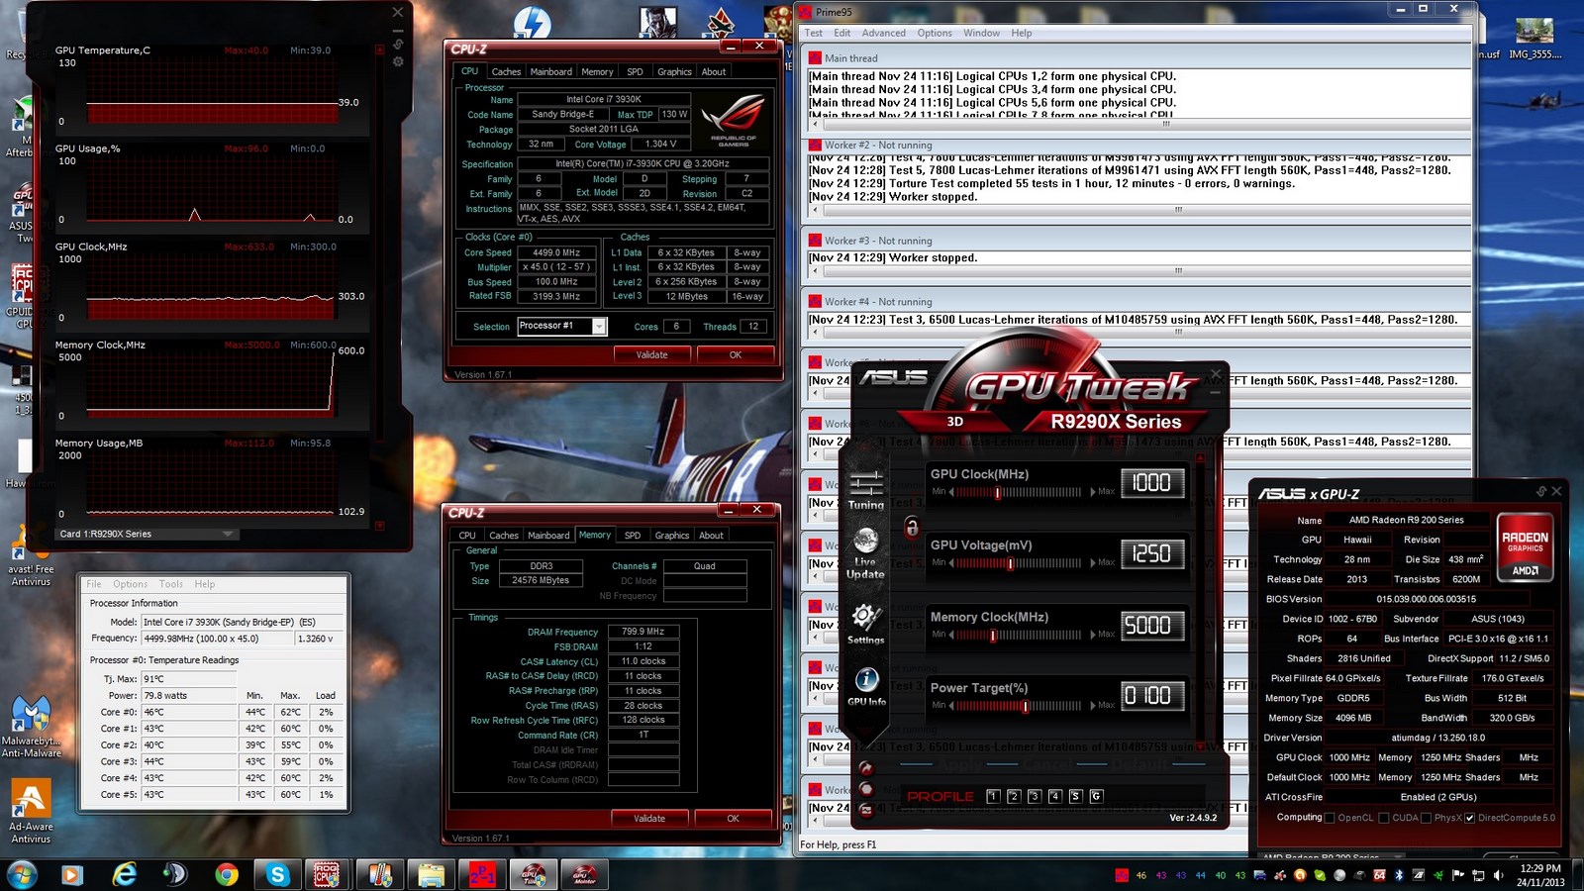Open the Tuning section in GPU Tweak
The width and height of the screenshot is (1584, 891).
click(x=865, y=489)
